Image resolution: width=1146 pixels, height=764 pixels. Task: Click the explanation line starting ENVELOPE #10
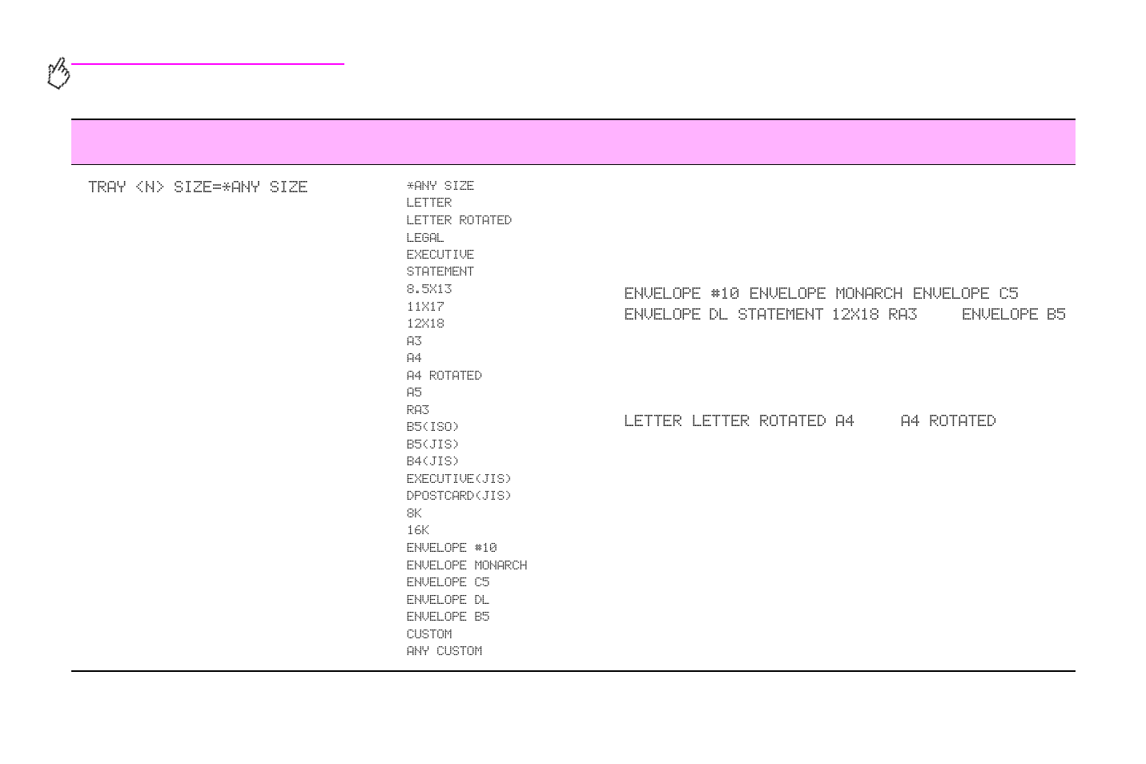(821, 293)
